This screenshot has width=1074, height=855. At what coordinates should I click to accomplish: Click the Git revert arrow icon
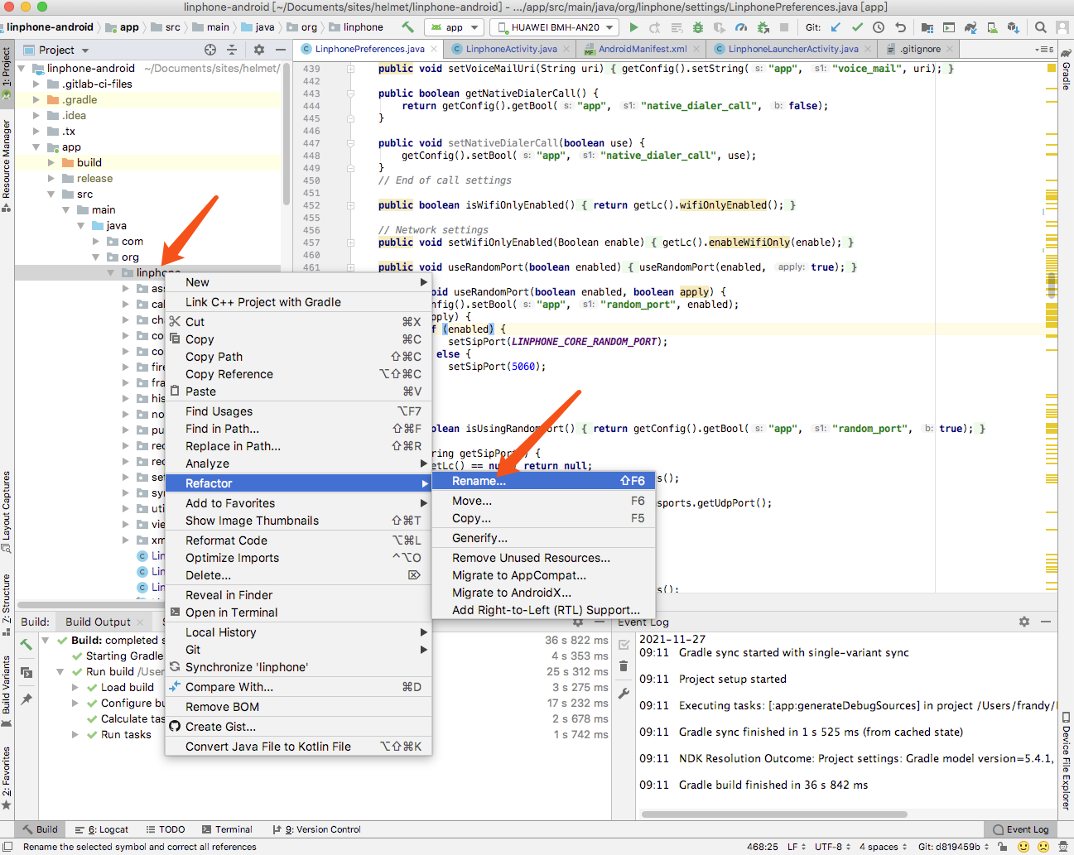(900, 27)
